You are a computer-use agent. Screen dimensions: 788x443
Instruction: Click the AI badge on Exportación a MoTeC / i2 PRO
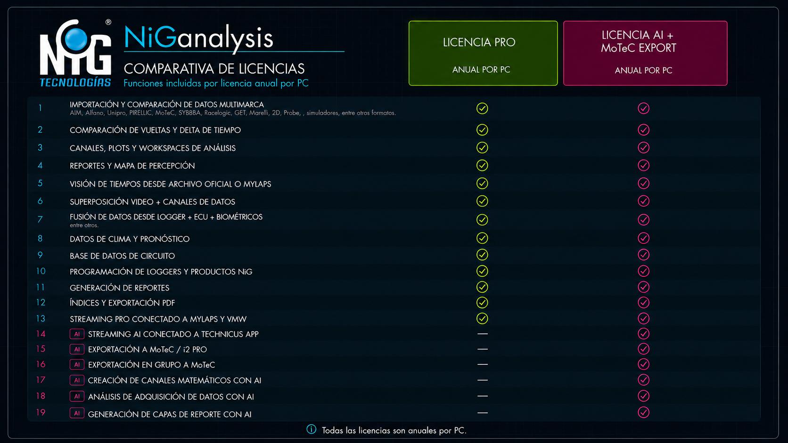coord(77,349)
